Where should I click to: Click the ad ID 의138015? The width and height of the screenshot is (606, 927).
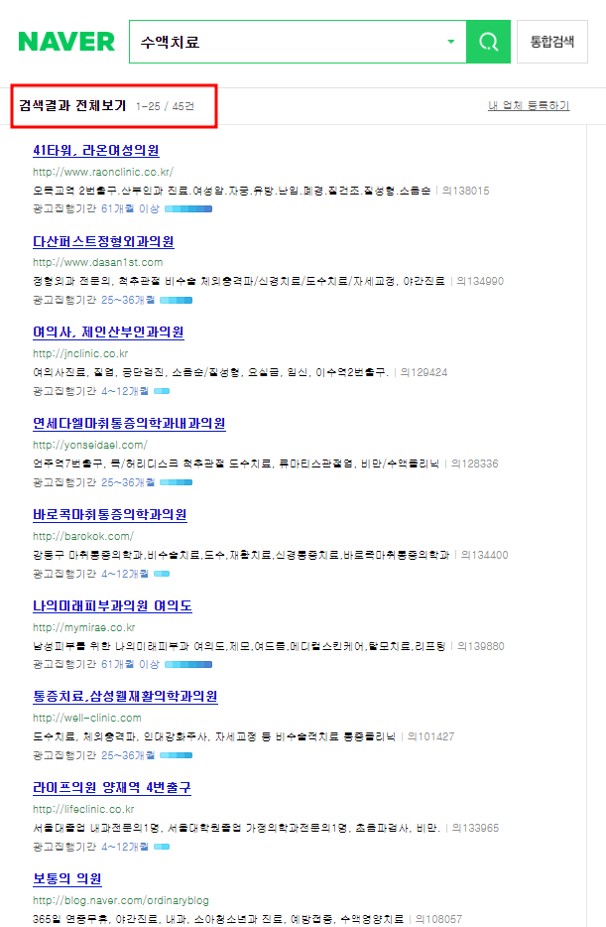click(x=466, y=191)
